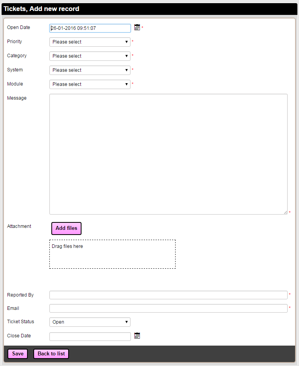This screenshot has width=299, height=366.
Task: Expand the Module dropdown
Action: tap(90, 84)
